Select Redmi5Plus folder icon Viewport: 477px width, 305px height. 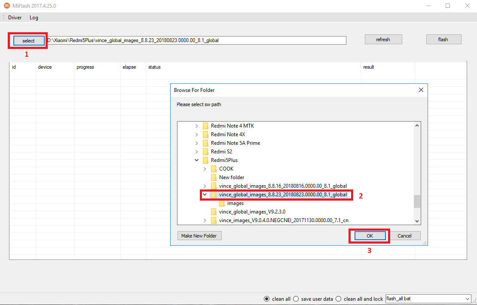pos(205,160)
